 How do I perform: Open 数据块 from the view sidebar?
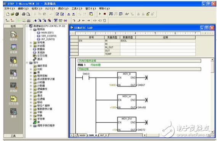14,75
